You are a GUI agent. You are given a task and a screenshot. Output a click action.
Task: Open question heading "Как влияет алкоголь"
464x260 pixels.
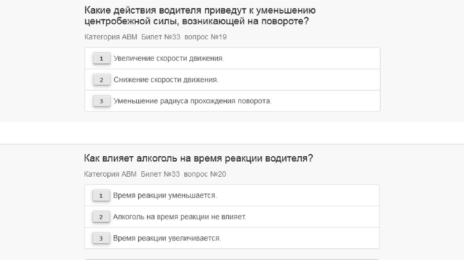coord(198,158)
